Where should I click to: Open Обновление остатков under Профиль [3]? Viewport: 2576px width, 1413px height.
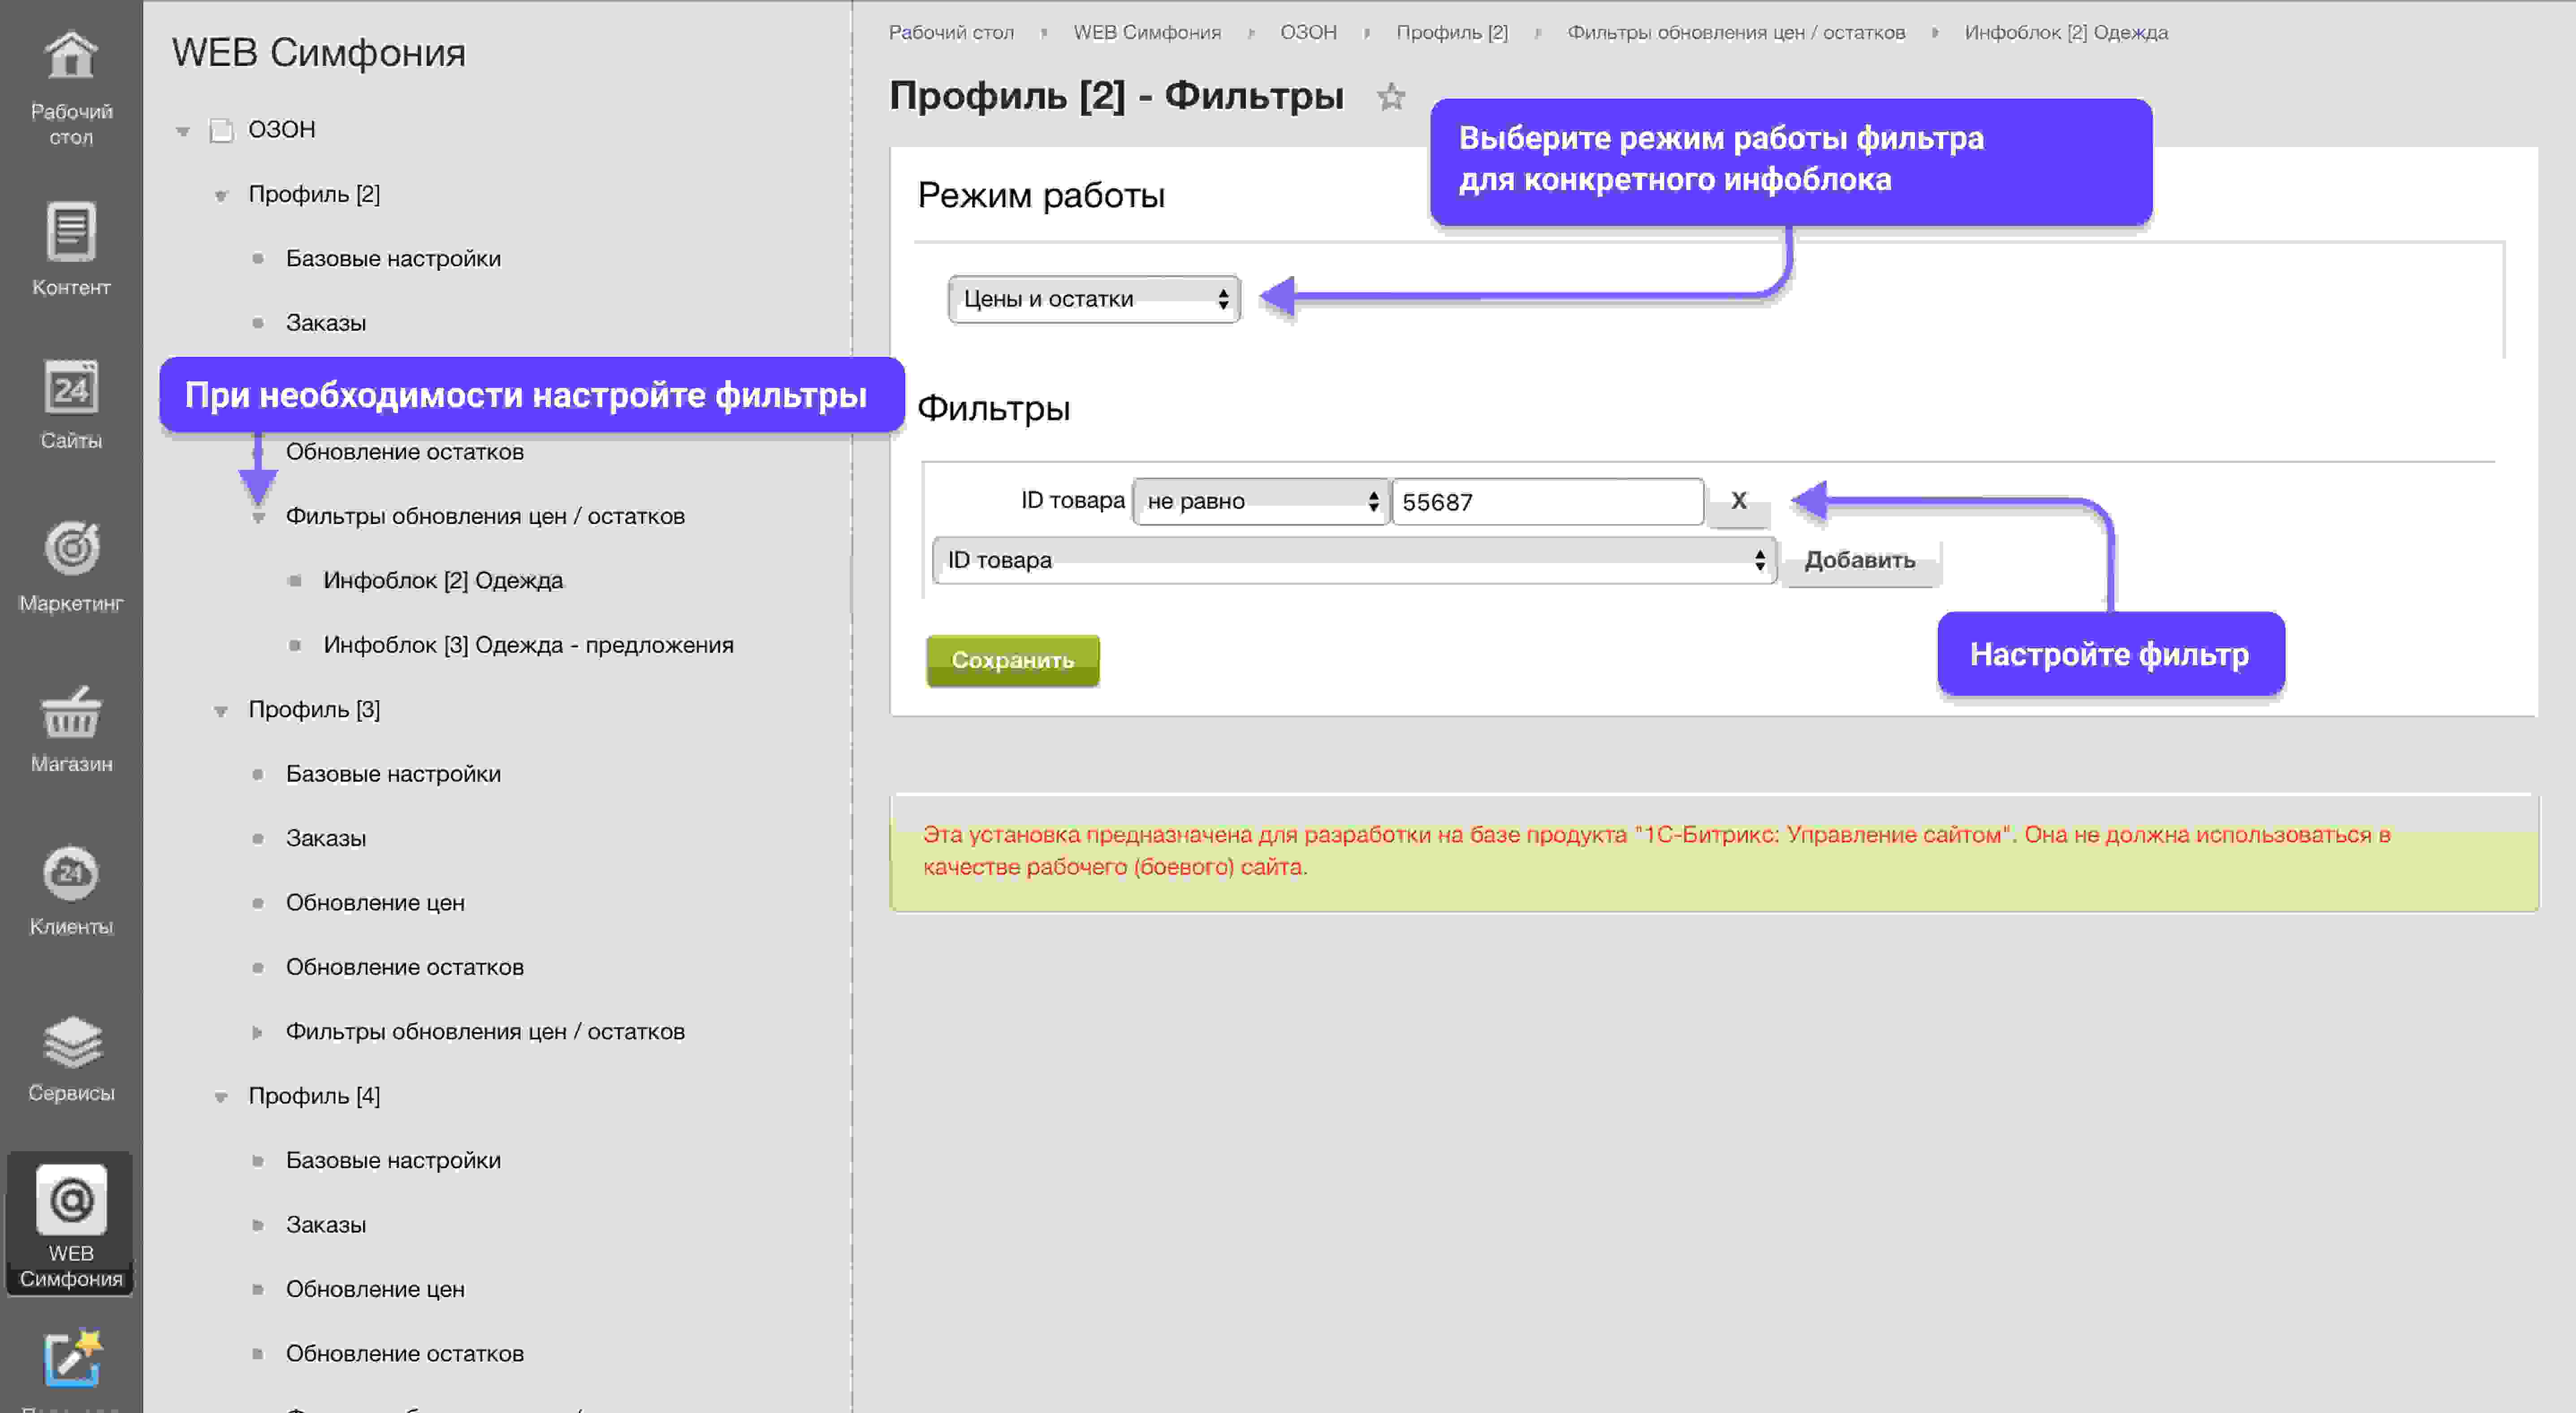[405, 967]
